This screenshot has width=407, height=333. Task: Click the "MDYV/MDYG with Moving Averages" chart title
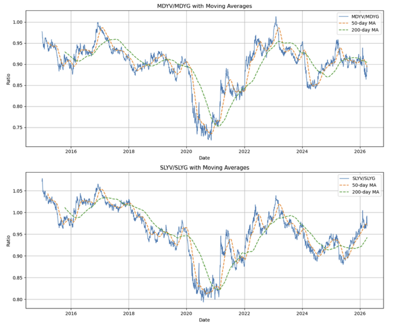click(x=204, y=6)
